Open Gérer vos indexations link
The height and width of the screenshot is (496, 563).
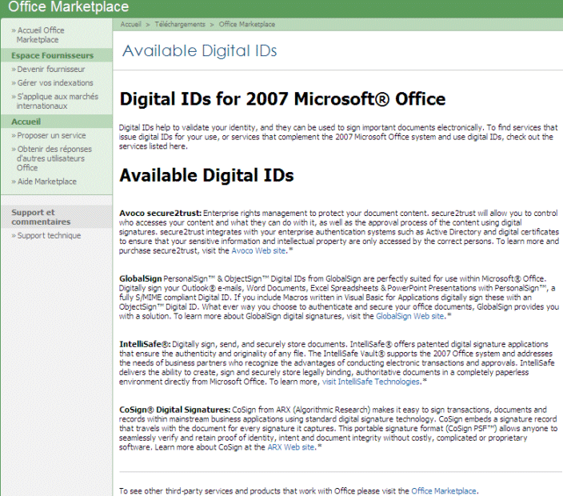click(x=55, y=82)
